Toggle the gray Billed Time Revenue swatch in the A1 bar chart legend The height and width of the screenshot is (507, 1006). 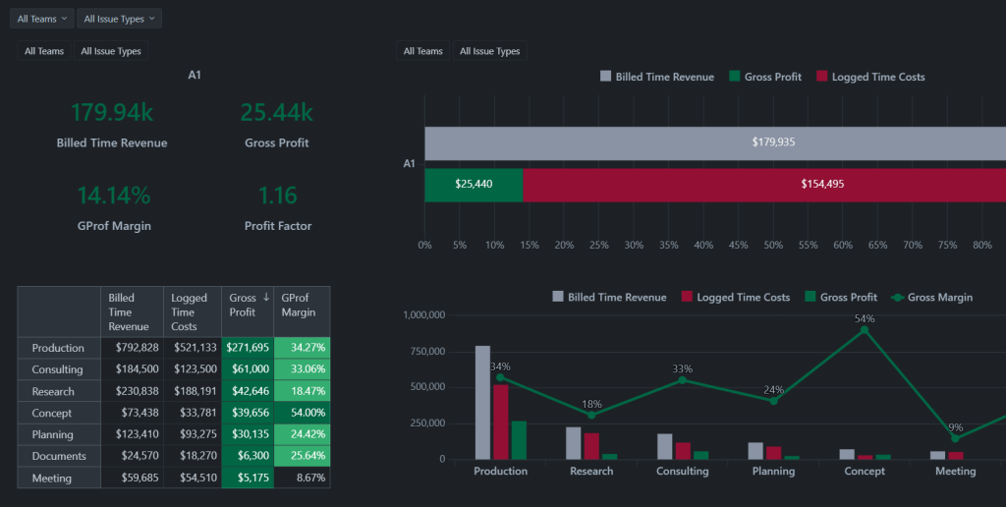coord(606,77)
